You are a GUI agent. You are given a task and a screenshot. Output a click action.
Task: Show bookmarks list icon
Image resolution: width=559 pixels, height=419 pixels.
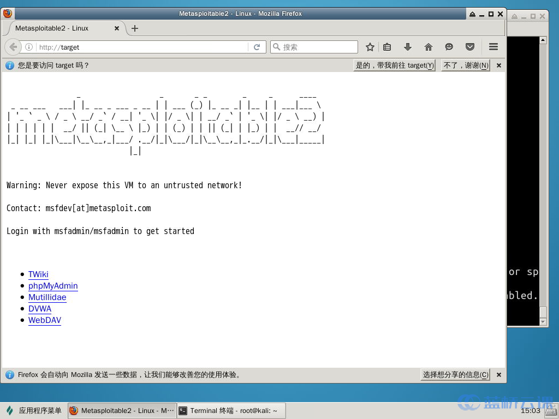pos(387,47)
